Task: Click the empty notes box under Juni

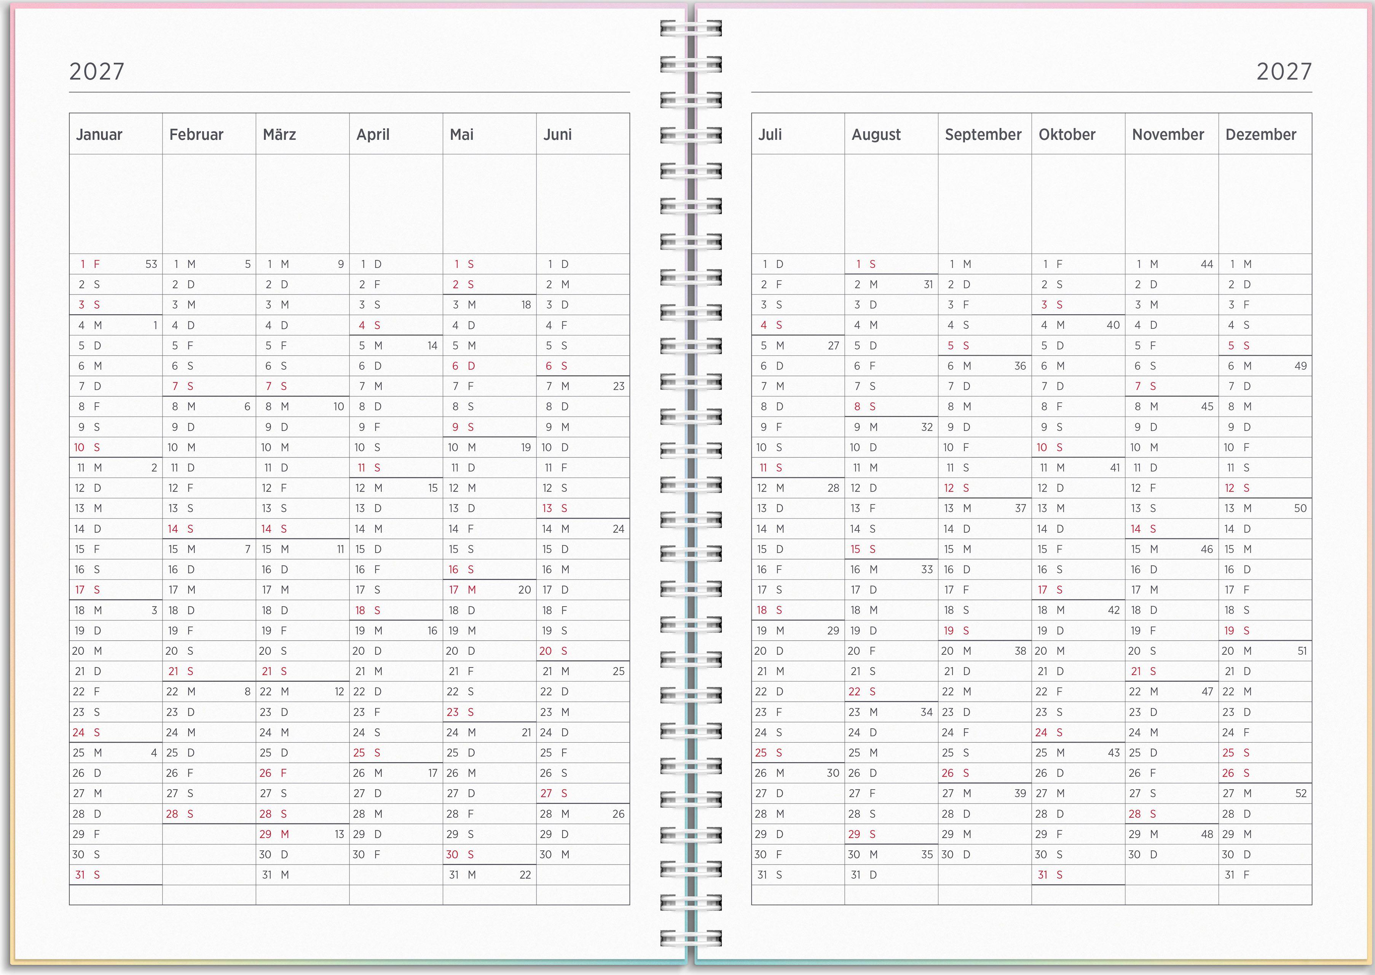Action: (x=582, y=203)
